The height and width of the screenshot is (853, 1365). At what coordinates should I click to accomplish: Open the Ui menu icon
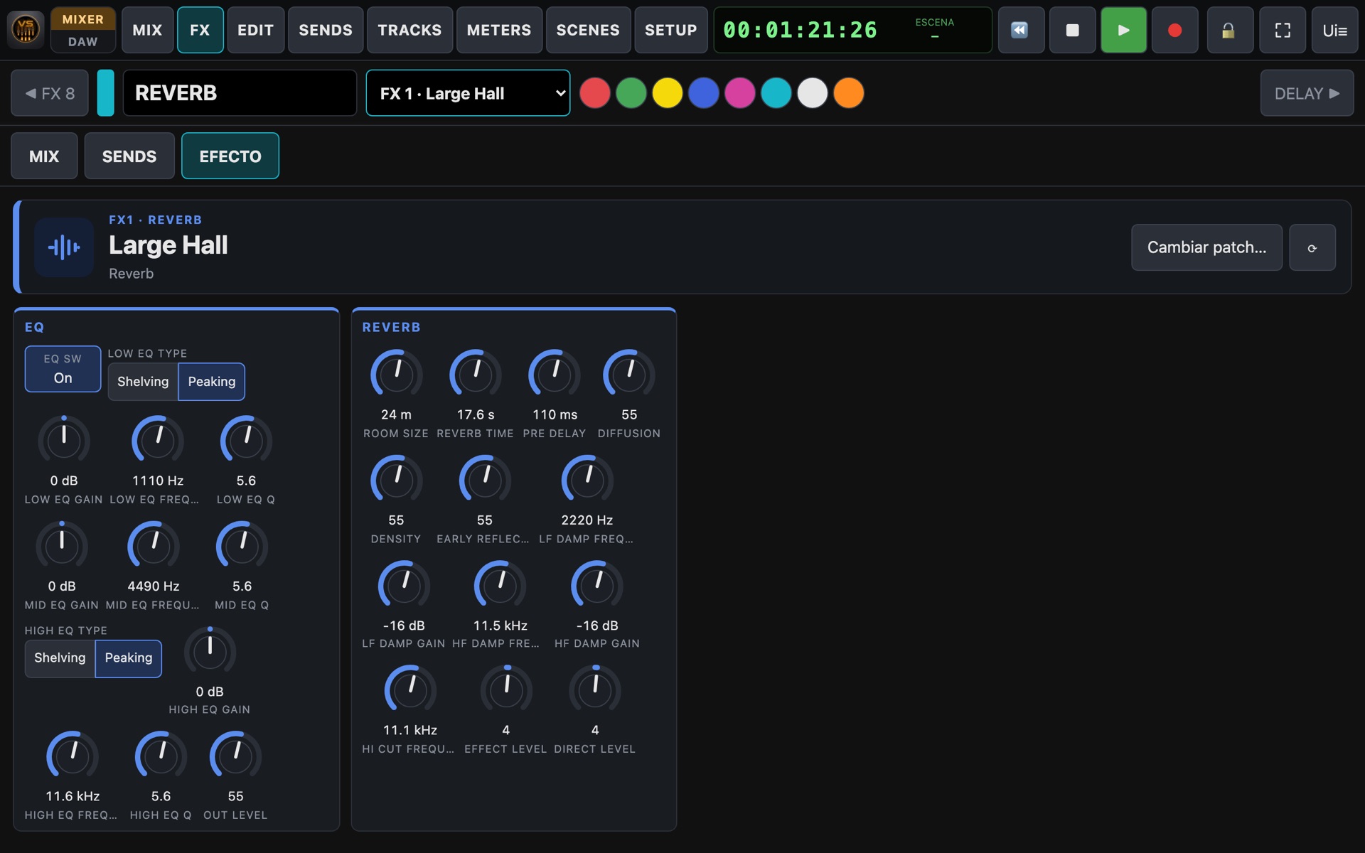1334,30
